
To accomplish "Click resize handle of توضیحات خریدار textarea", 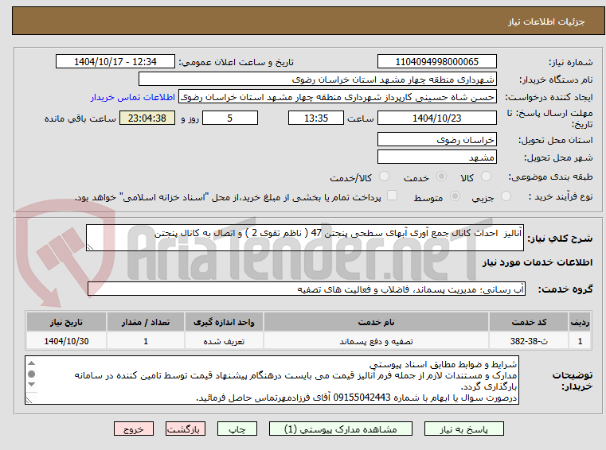I will pos(29,400).
